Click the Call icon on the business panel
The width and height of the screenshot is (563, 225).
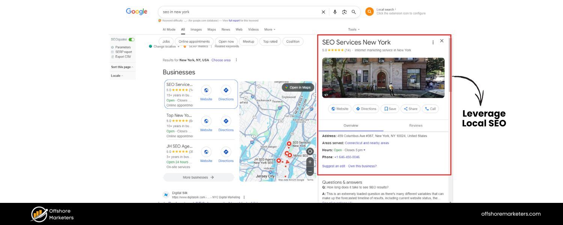click(x=430, y=109)
